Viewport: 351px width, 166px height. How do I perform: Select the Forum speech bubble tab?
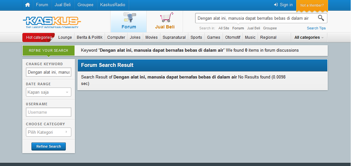click(129, 21)
